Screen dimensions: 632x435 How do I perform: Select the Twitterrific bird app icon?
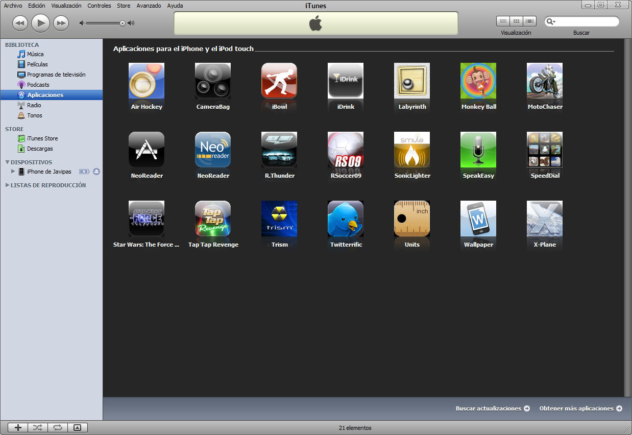tap(346, 219)
